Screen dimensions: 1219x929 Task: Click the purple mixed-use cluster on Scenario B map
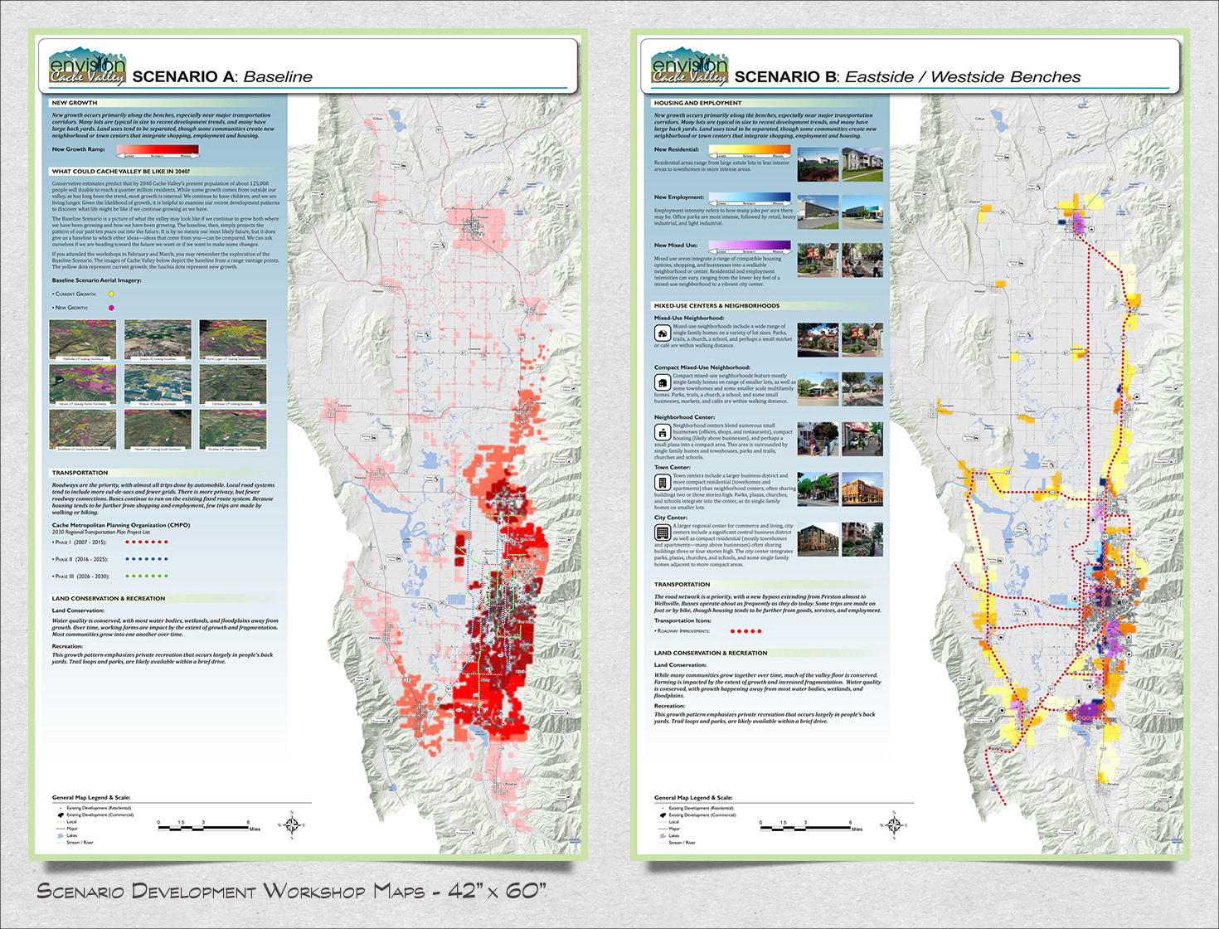coord(1088,712)
